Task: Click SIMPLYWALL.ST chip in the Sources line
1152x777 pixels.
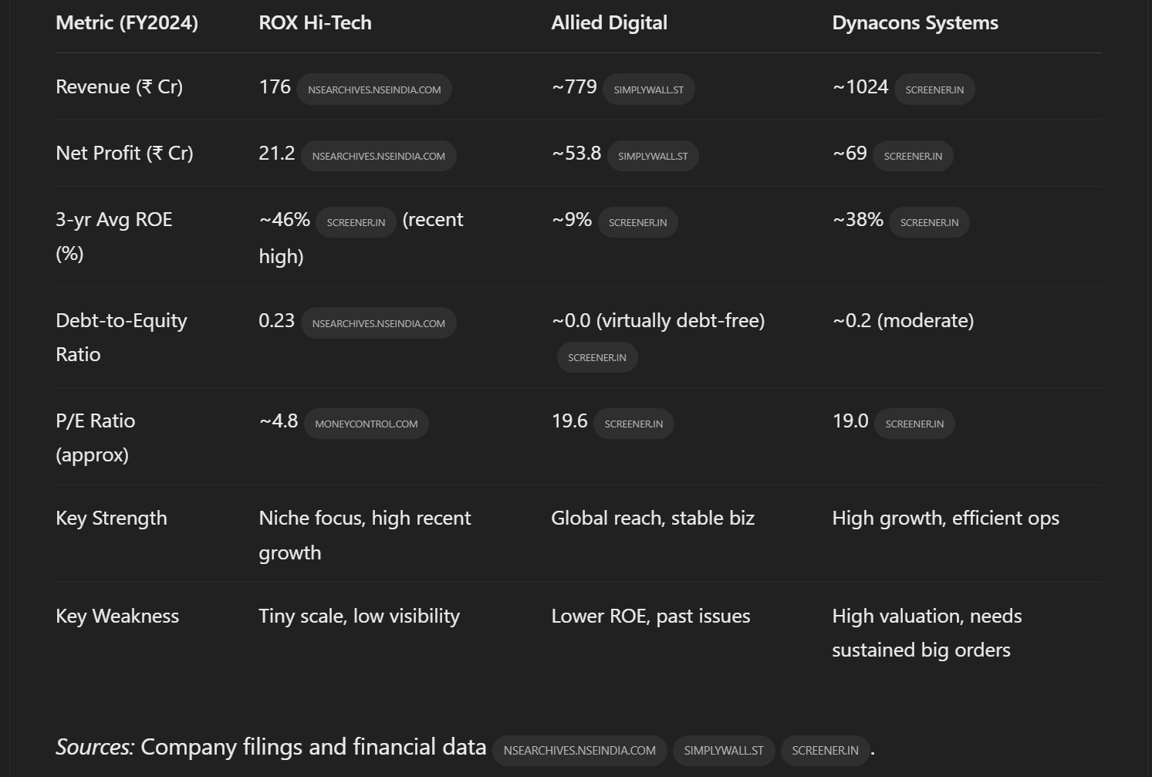Action: pos(724,750)
